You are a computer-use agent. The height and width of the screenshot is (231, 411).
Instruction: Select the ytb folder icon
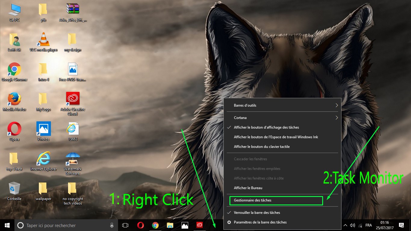(x=43, y=12)
